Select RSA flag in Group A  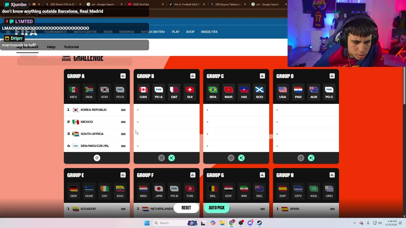point(89,92)
